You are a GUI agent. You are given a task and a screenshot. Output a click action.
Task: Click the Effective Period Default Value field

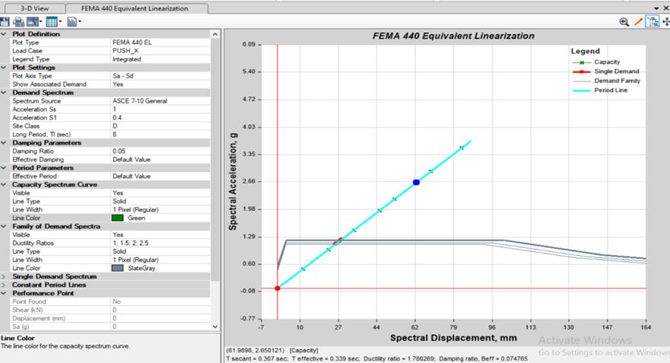[x=160, y=176]
